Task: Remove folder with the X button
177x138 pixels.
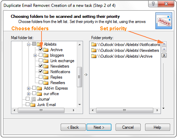Action: pyautogui.click(x=164, y=56)
